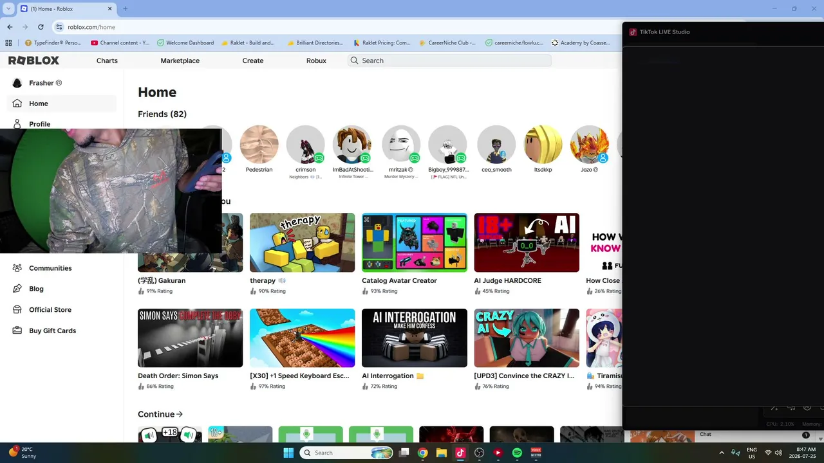Image resolution: width=824 pixels, height=463 pixels.
Task: Select the ImBadAtShooti... friend avatar
Action: pyautogui.click(x=351, y=145)
